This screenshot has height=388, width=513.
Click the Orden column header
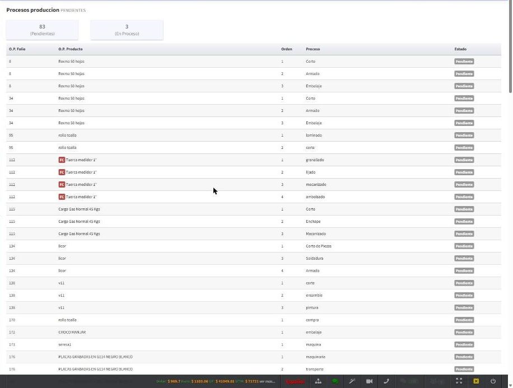(287, 49)
